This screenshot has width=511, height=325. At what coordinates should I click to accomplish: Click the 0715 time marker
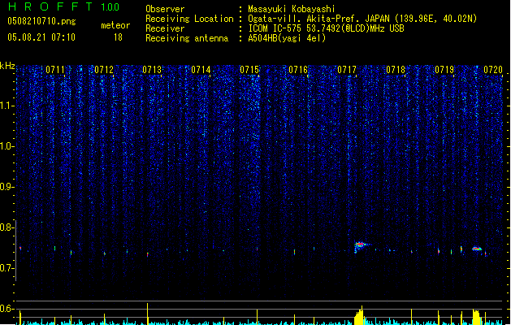[x=249, y=70]
